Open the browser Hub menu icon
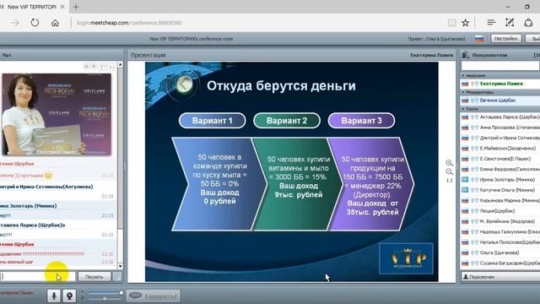This screenshot has height=304, width=540. pos(491,23)
